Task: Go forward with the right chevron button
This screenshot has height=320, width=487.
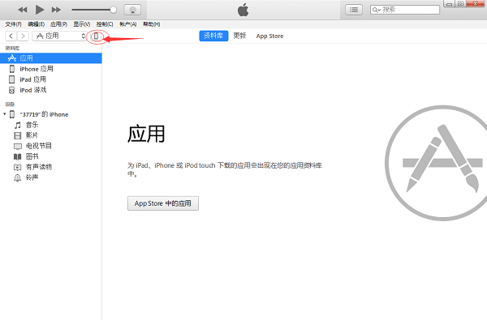Action: pyautogui.click(x=23, y=36)
